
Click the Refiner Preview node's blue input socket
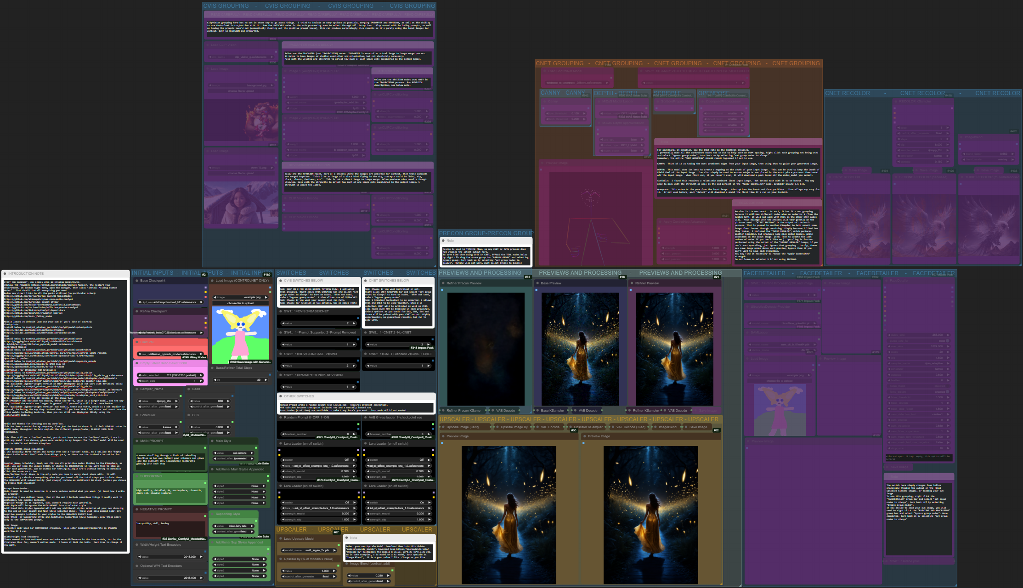pos(631,290)
